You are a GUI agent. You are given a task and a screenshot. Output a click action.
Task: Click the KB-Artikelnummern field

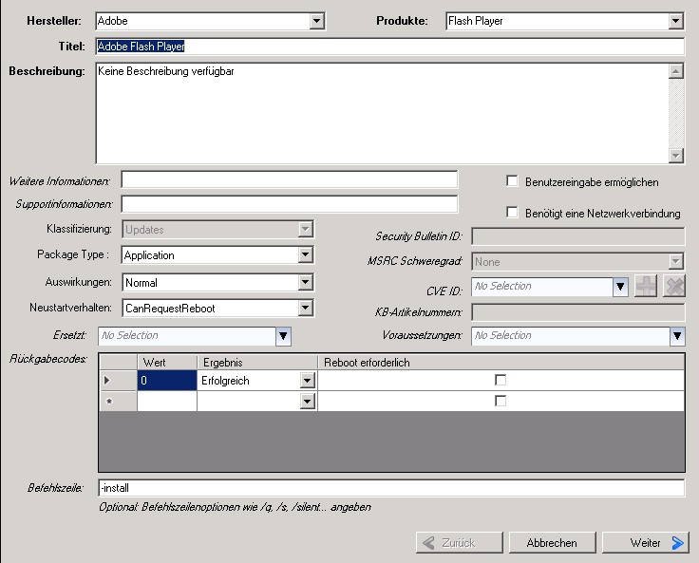pyautogui.click(x=577, y=312)
